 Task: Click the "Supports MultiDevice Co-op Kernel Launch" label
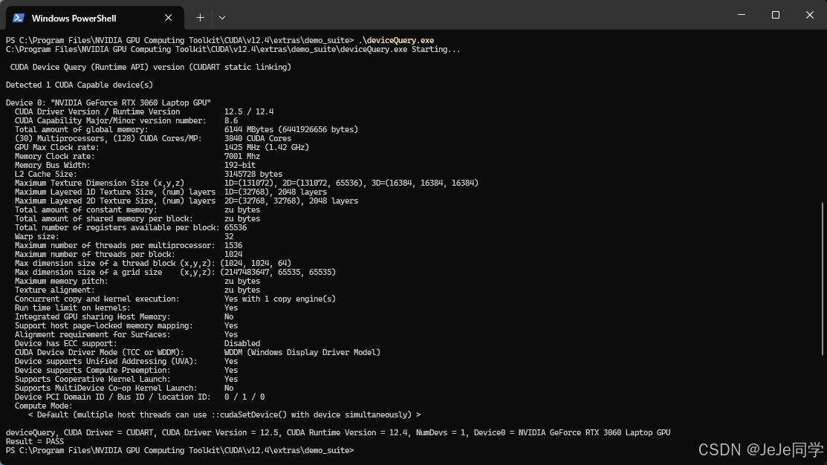106,388
